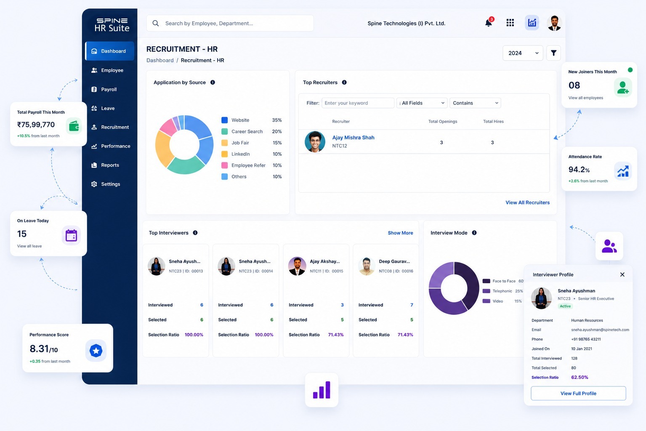
Task: Click info icon next to Top Recruiters
Action: coord(344,82)
